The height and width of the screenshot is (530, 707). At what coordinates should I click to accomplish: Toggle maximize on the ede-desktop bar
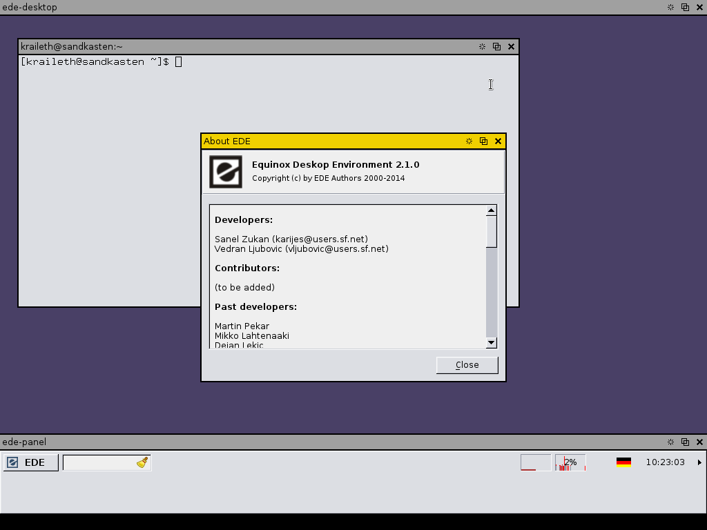click(x=684, y=7)
